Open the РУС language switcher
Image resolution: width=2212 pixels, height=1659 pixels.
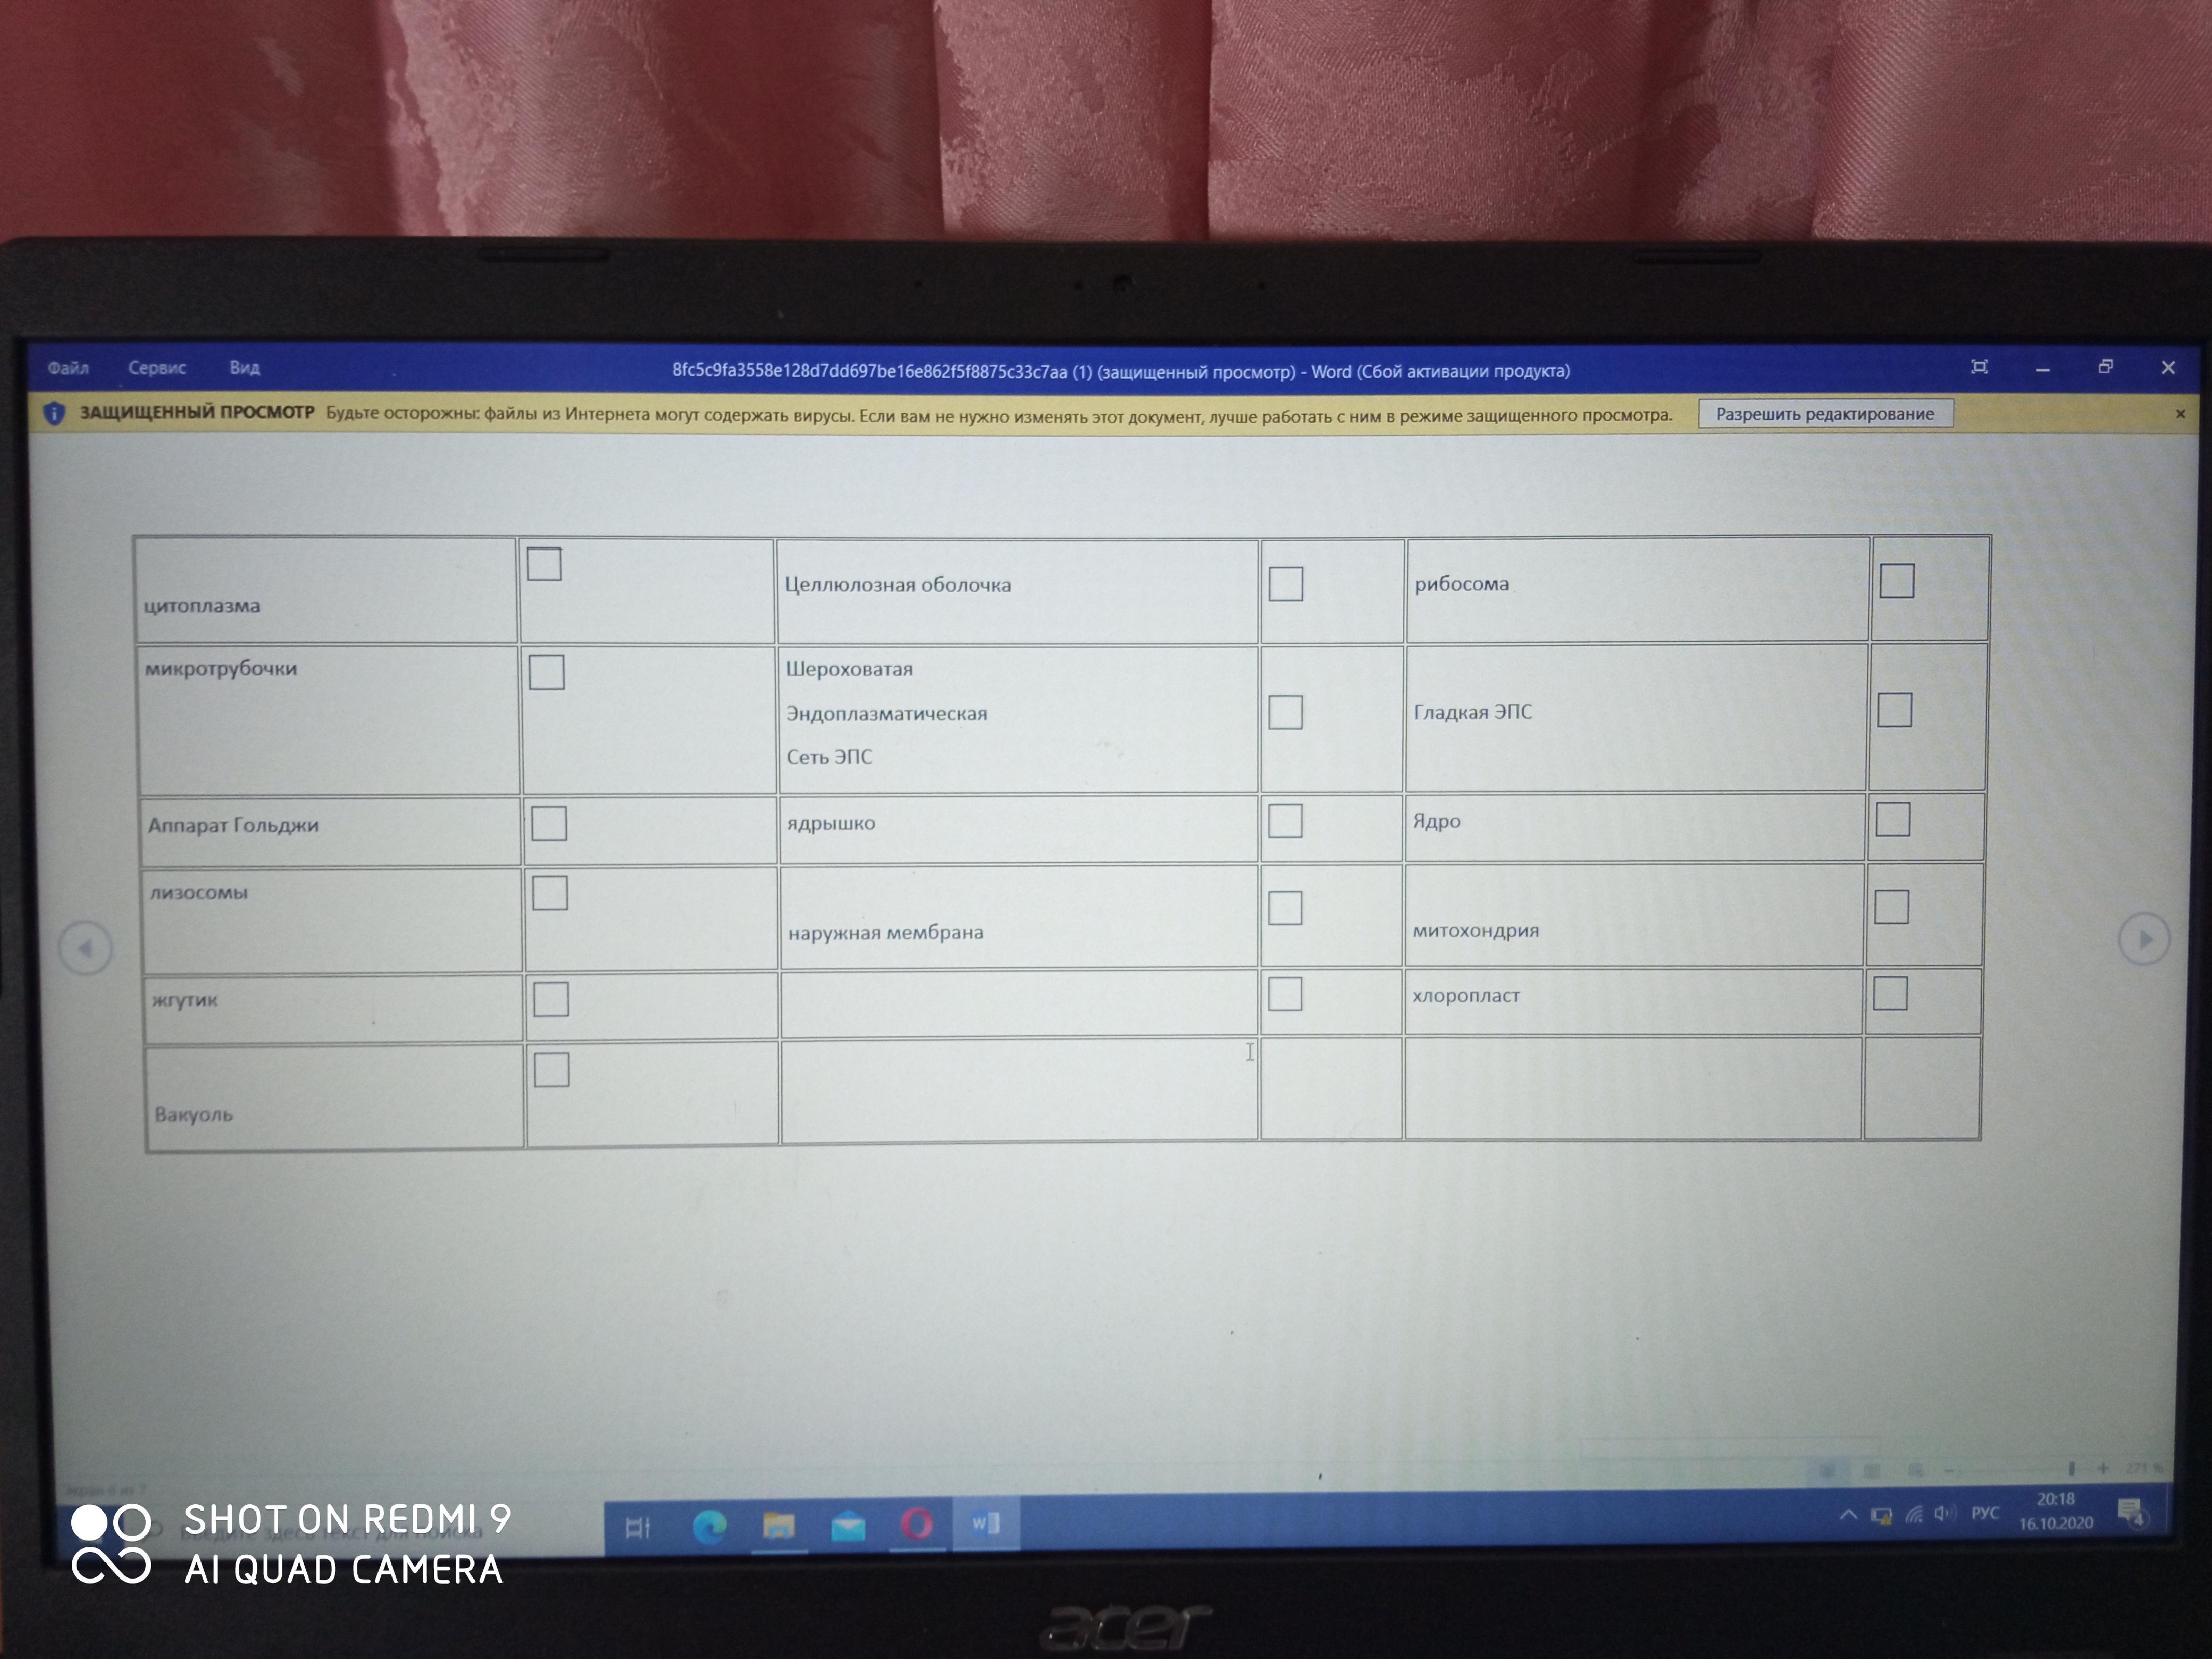(x=1985, y=1513)
